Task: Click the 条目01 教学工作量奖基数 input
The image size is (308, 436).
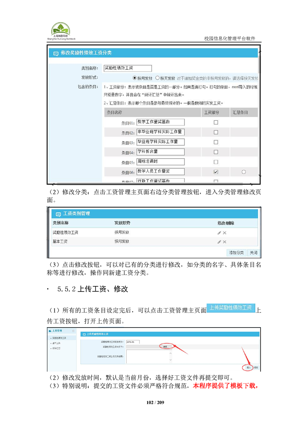Action: (x=161, y=122)
